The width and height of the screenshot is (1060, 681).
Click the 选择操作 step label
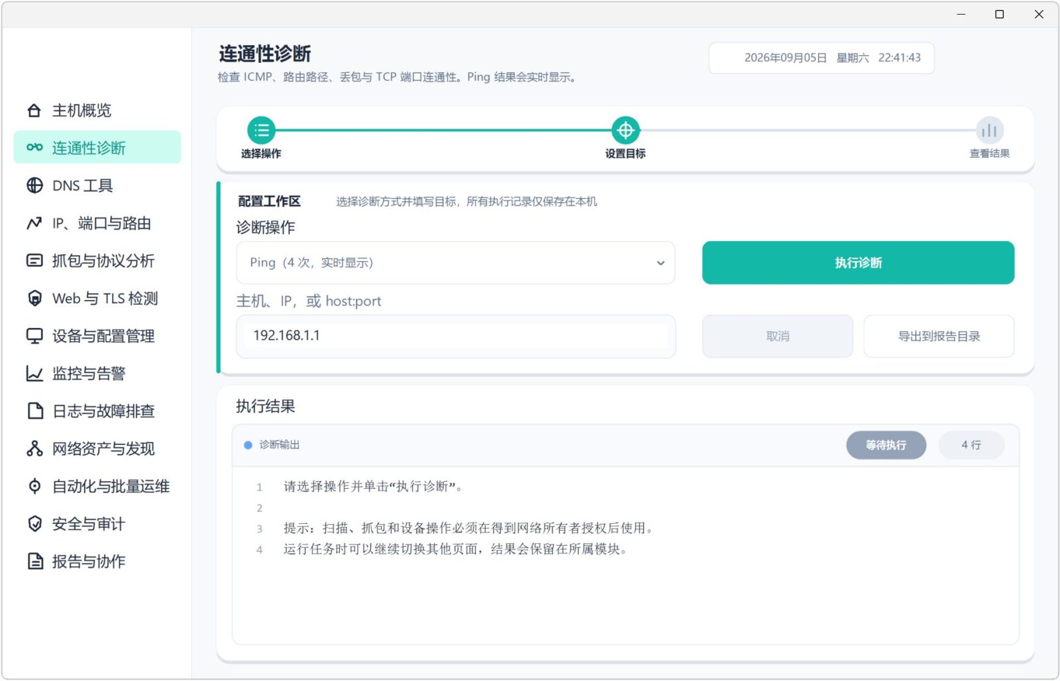coord(261,154)
